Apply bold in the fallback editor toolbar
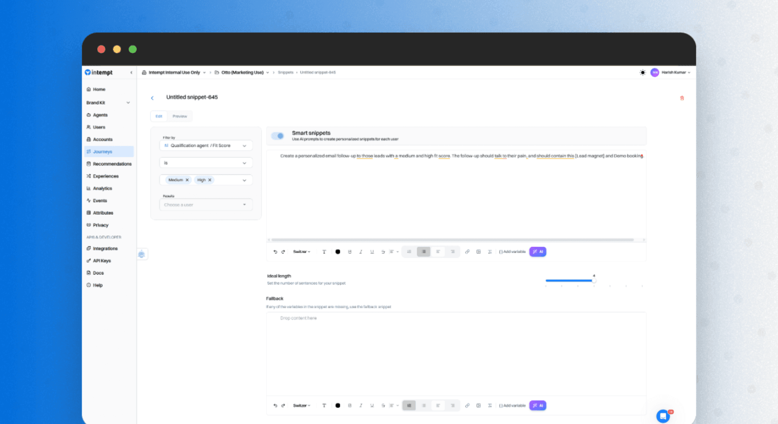This screenshot has height=424, width=778. pyautogui.click(x=350, y=406)
